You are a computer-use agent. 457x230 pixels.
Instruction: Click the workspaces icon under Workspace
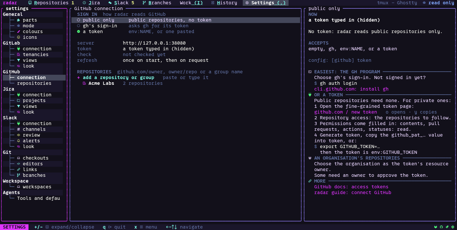pos(18,187)
